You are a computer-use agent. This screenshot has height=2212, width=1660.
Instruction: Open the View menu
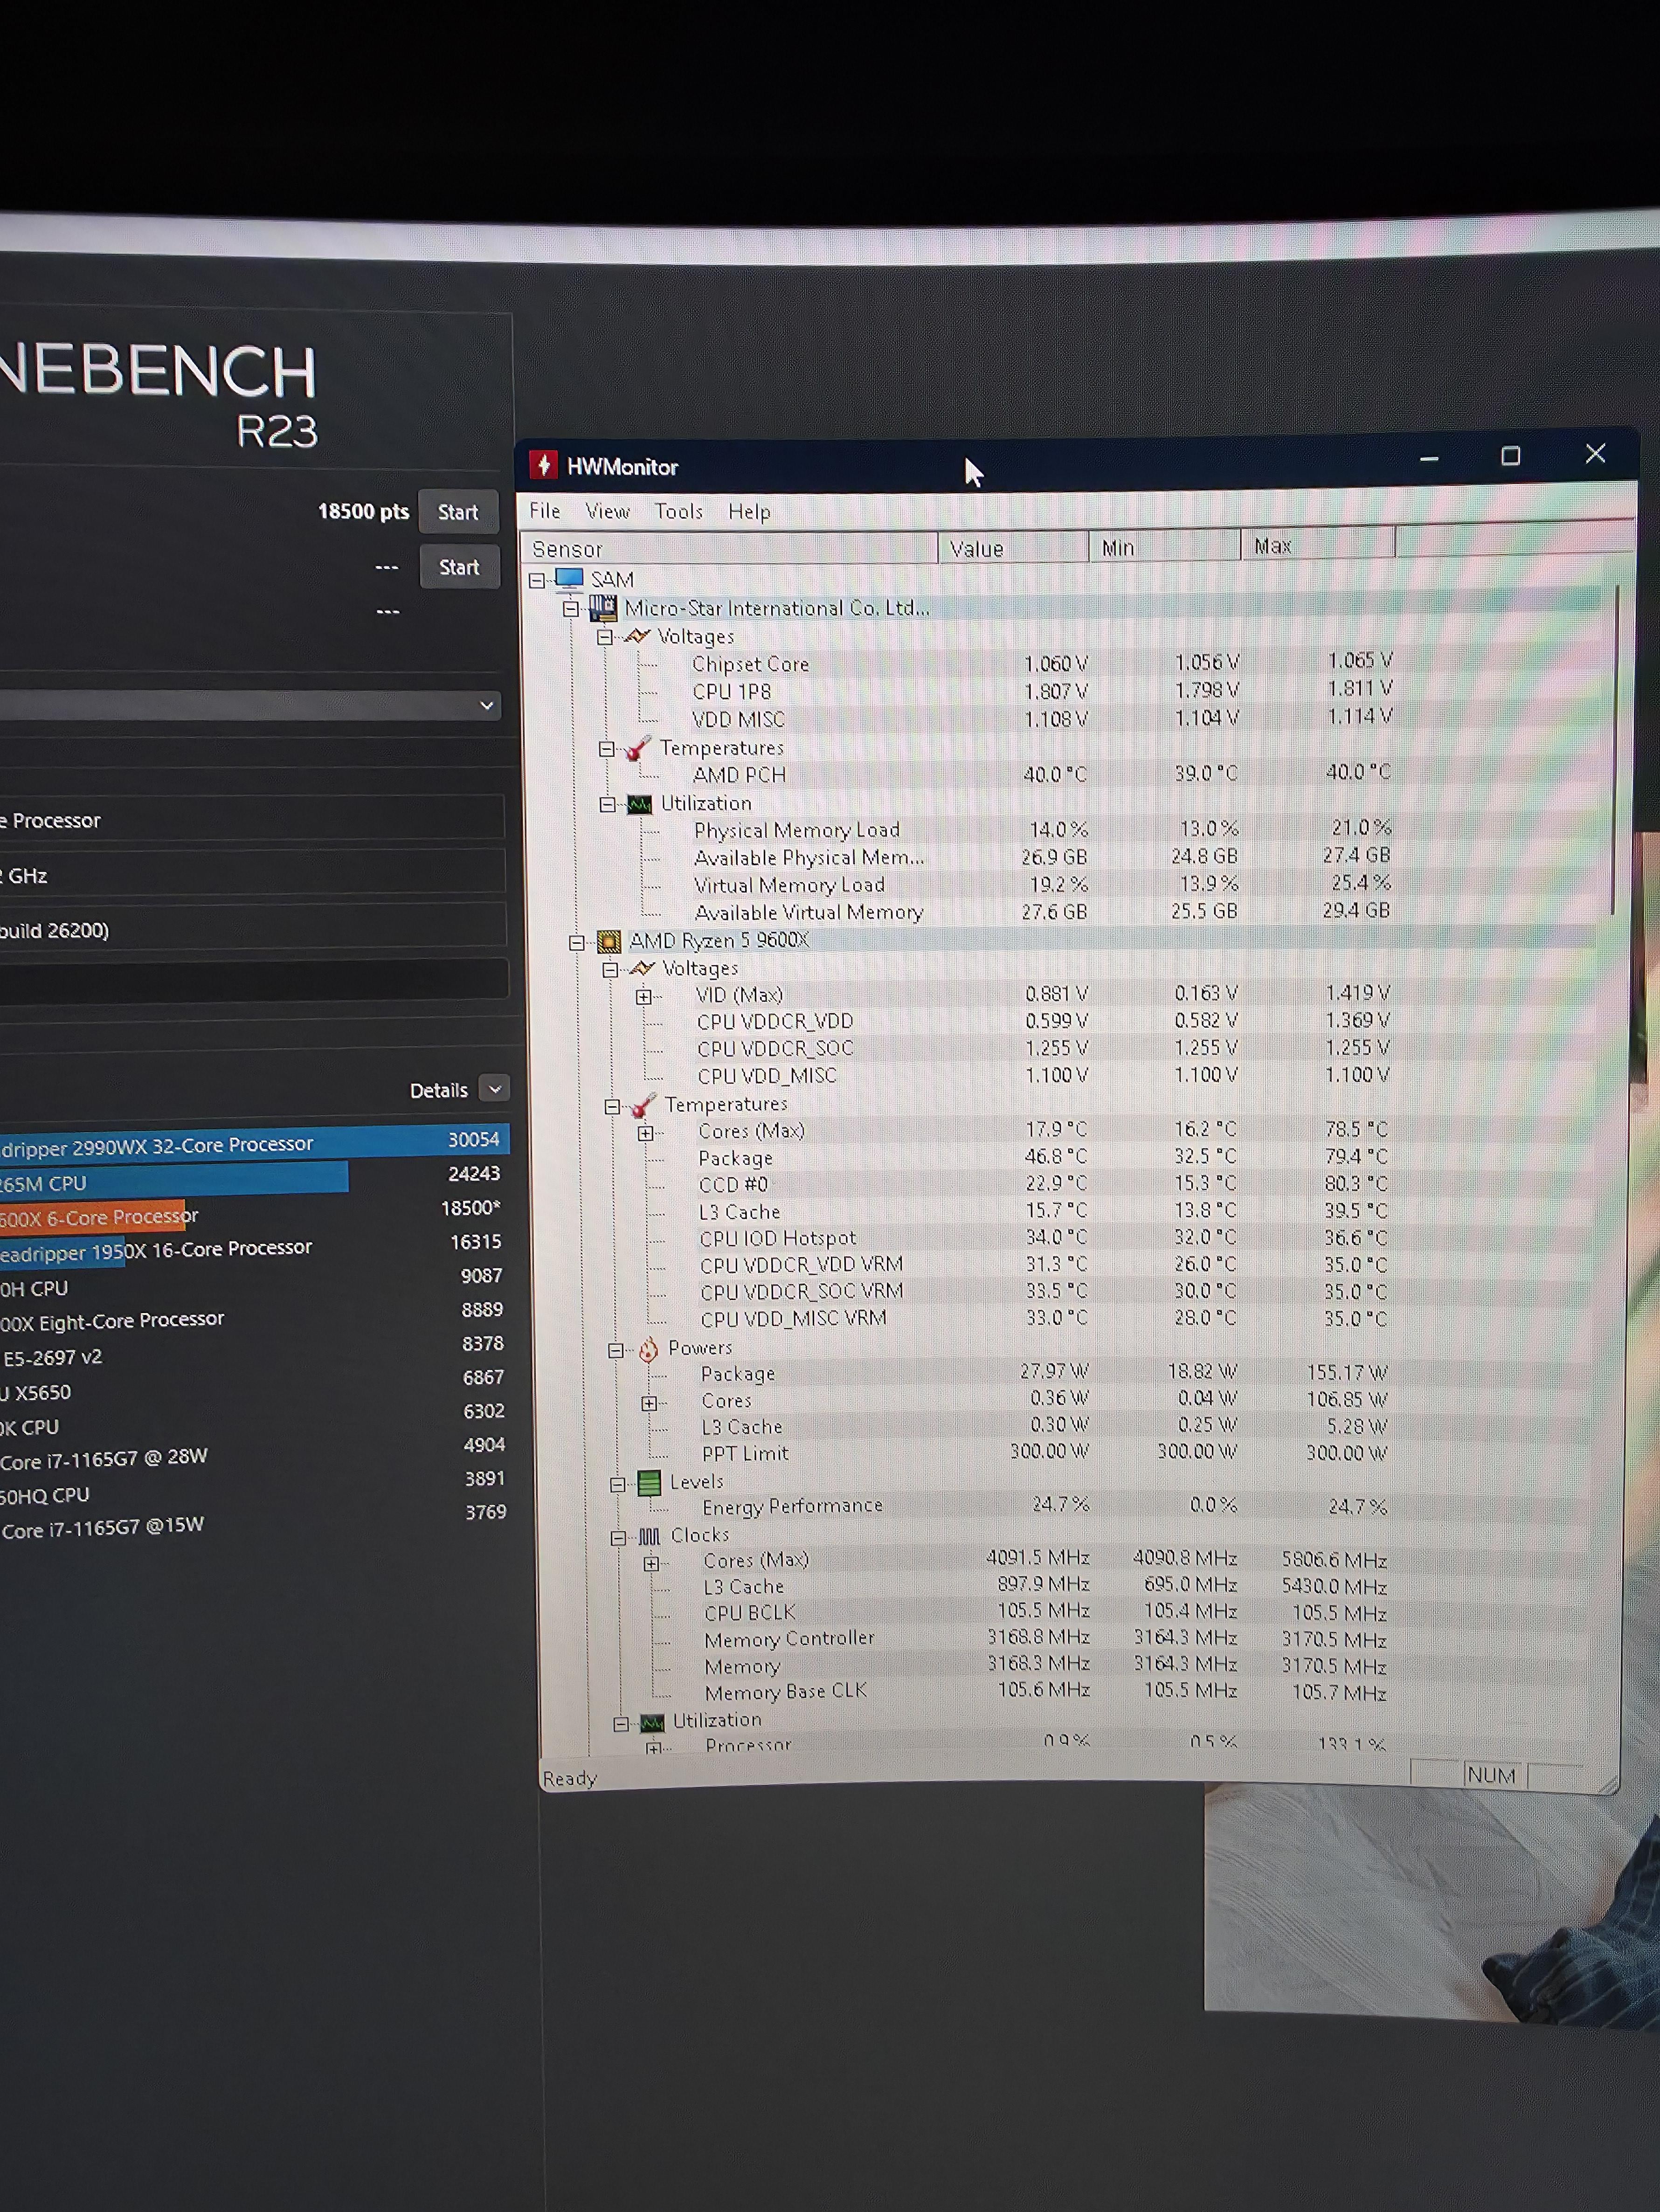click(607, 511)
